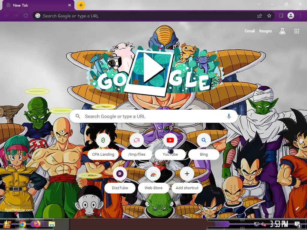The image size is (307, 230).
Task: Open network status in the system tray
Action: tap(256, 224)
